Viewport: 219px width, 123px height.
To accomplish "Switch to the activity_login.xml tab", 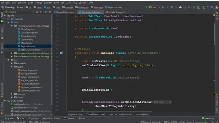I will tap(116, 12).
